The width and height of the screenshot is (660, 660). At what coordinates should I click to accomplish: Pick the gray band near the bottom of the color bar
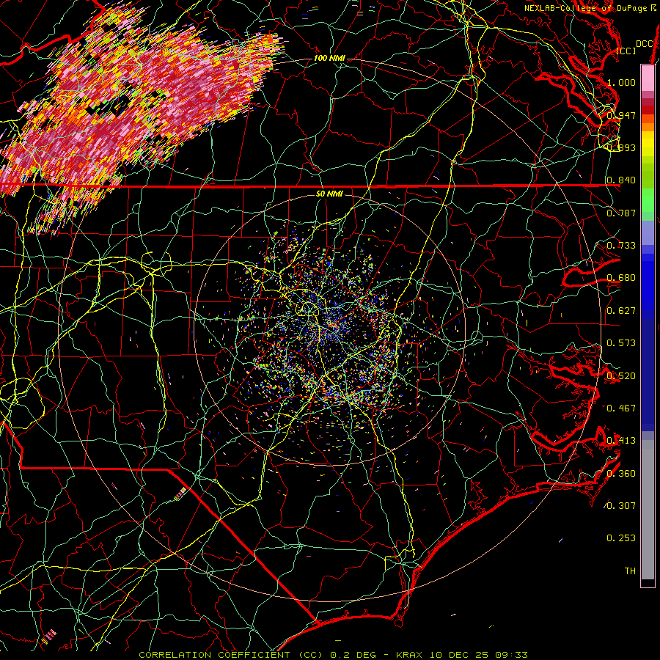[x=648, y=513]
